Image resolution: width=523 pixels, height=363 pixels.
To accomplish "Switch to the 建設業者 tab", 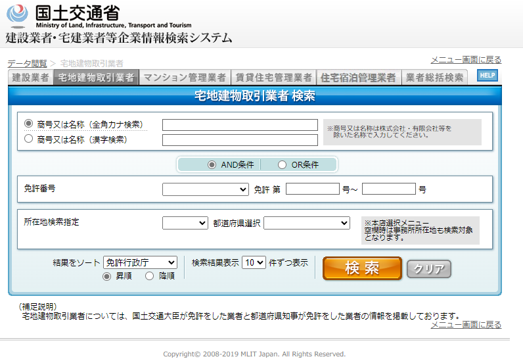I will pos(31,78).
